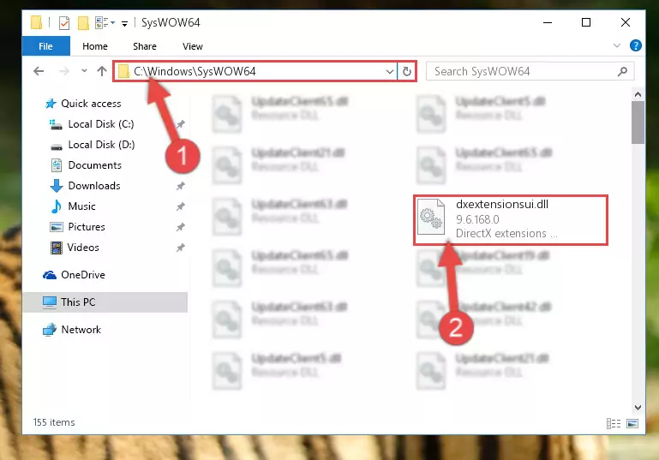
Task: Click the Quick access star icon
Action: 51,104
